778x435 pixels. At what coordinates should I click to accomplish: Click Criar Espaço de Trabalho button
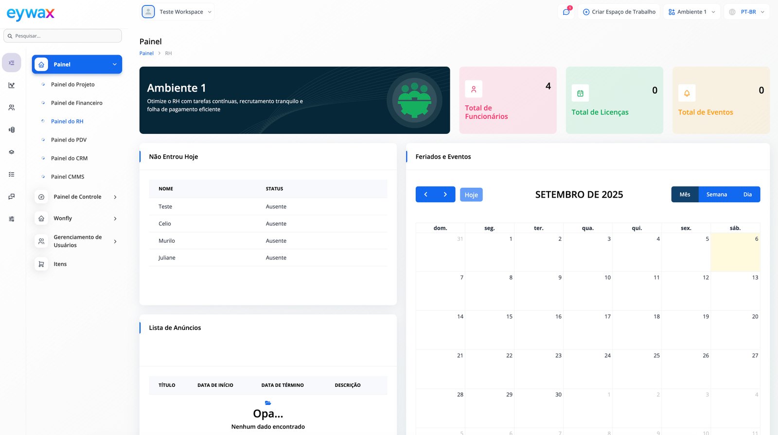tap(619, 12)
